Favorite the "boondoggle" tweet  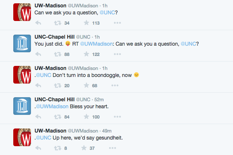pos(87,85)
